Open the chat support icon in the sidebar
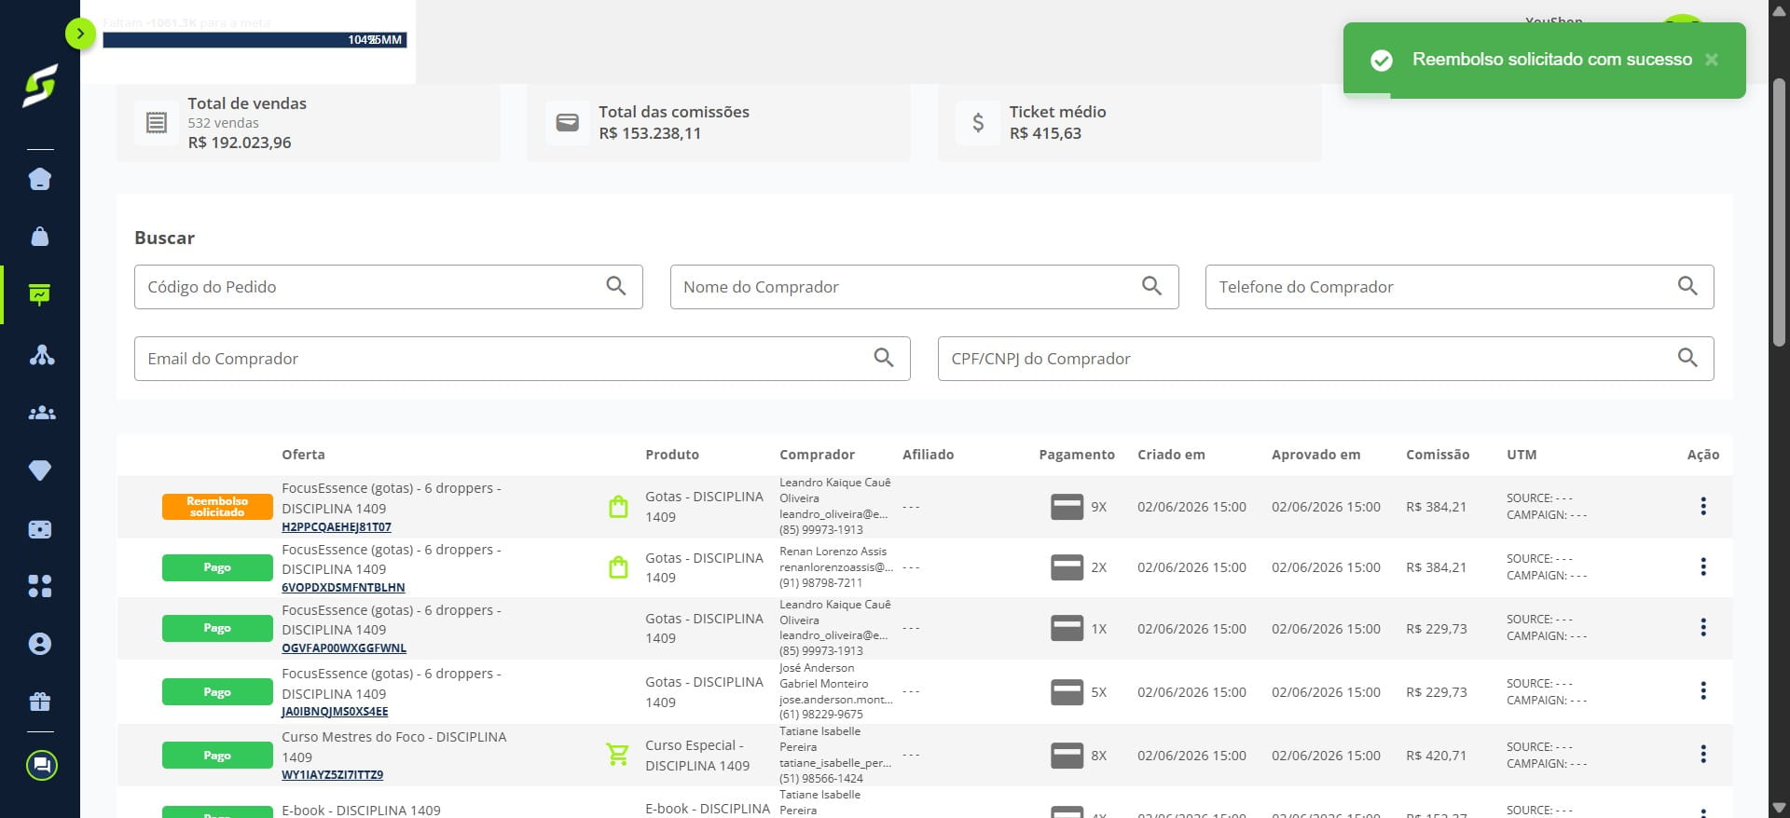This screenshot has width=1790, height=818. (41, 766)
